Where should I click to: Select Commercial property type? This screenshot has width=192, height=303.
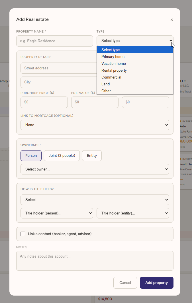(x=135, y=77)
